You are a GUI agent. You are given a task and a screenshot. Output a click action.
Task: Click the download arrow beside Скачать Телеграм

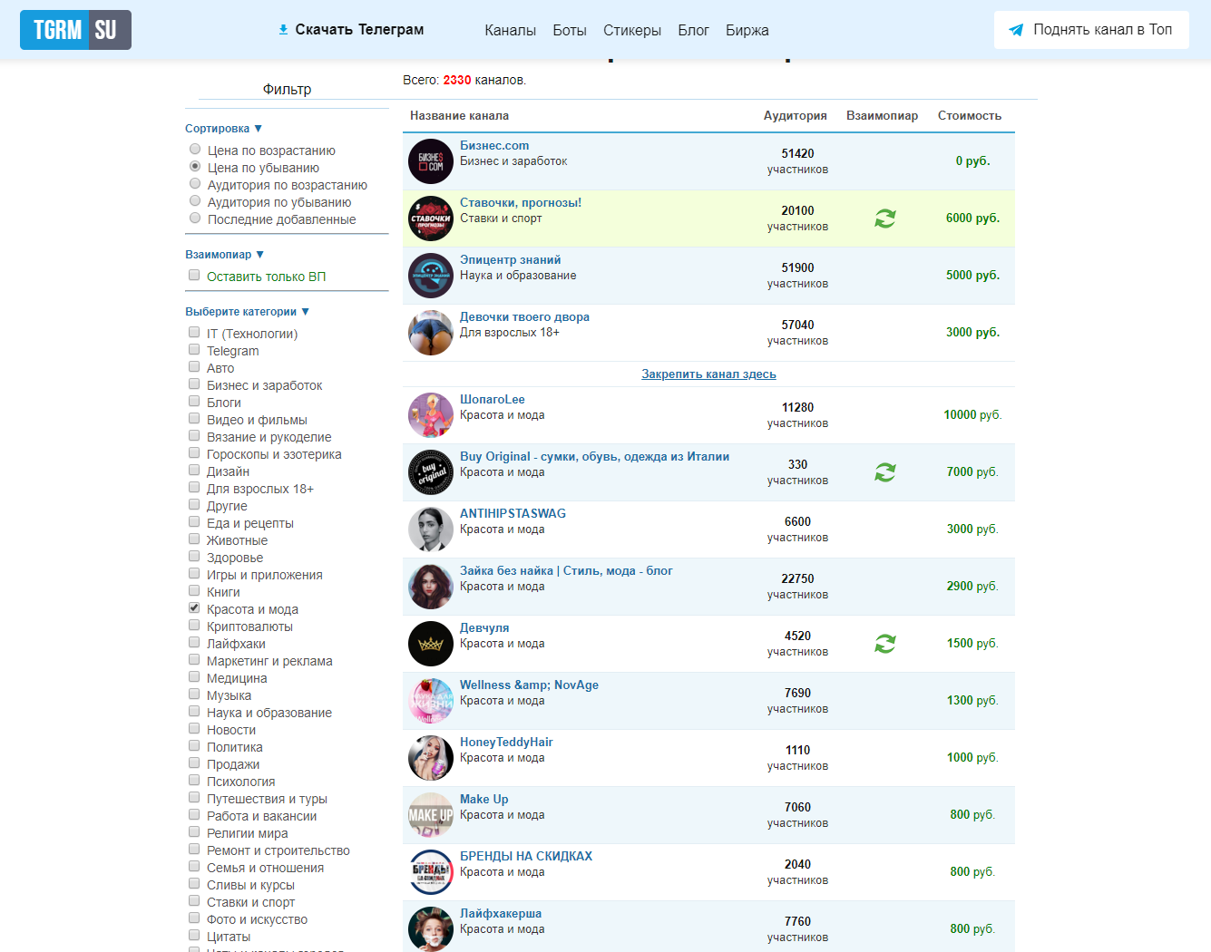283,30
